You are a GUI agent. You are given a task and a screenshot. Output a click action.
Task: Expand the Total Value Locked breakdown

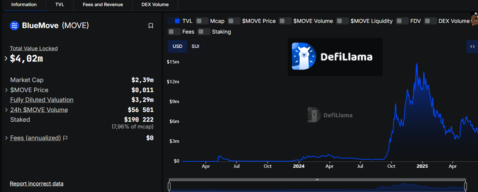click(6, 58)
